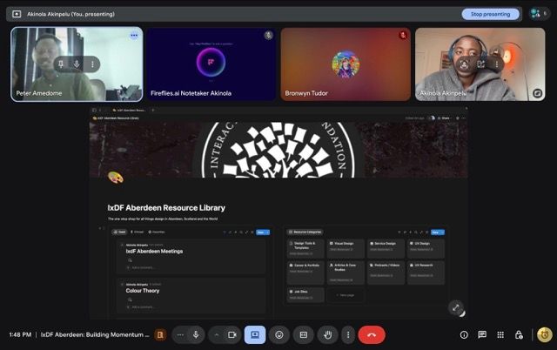Expand the video settings arrow
The image size is (557, 350).
216,334
